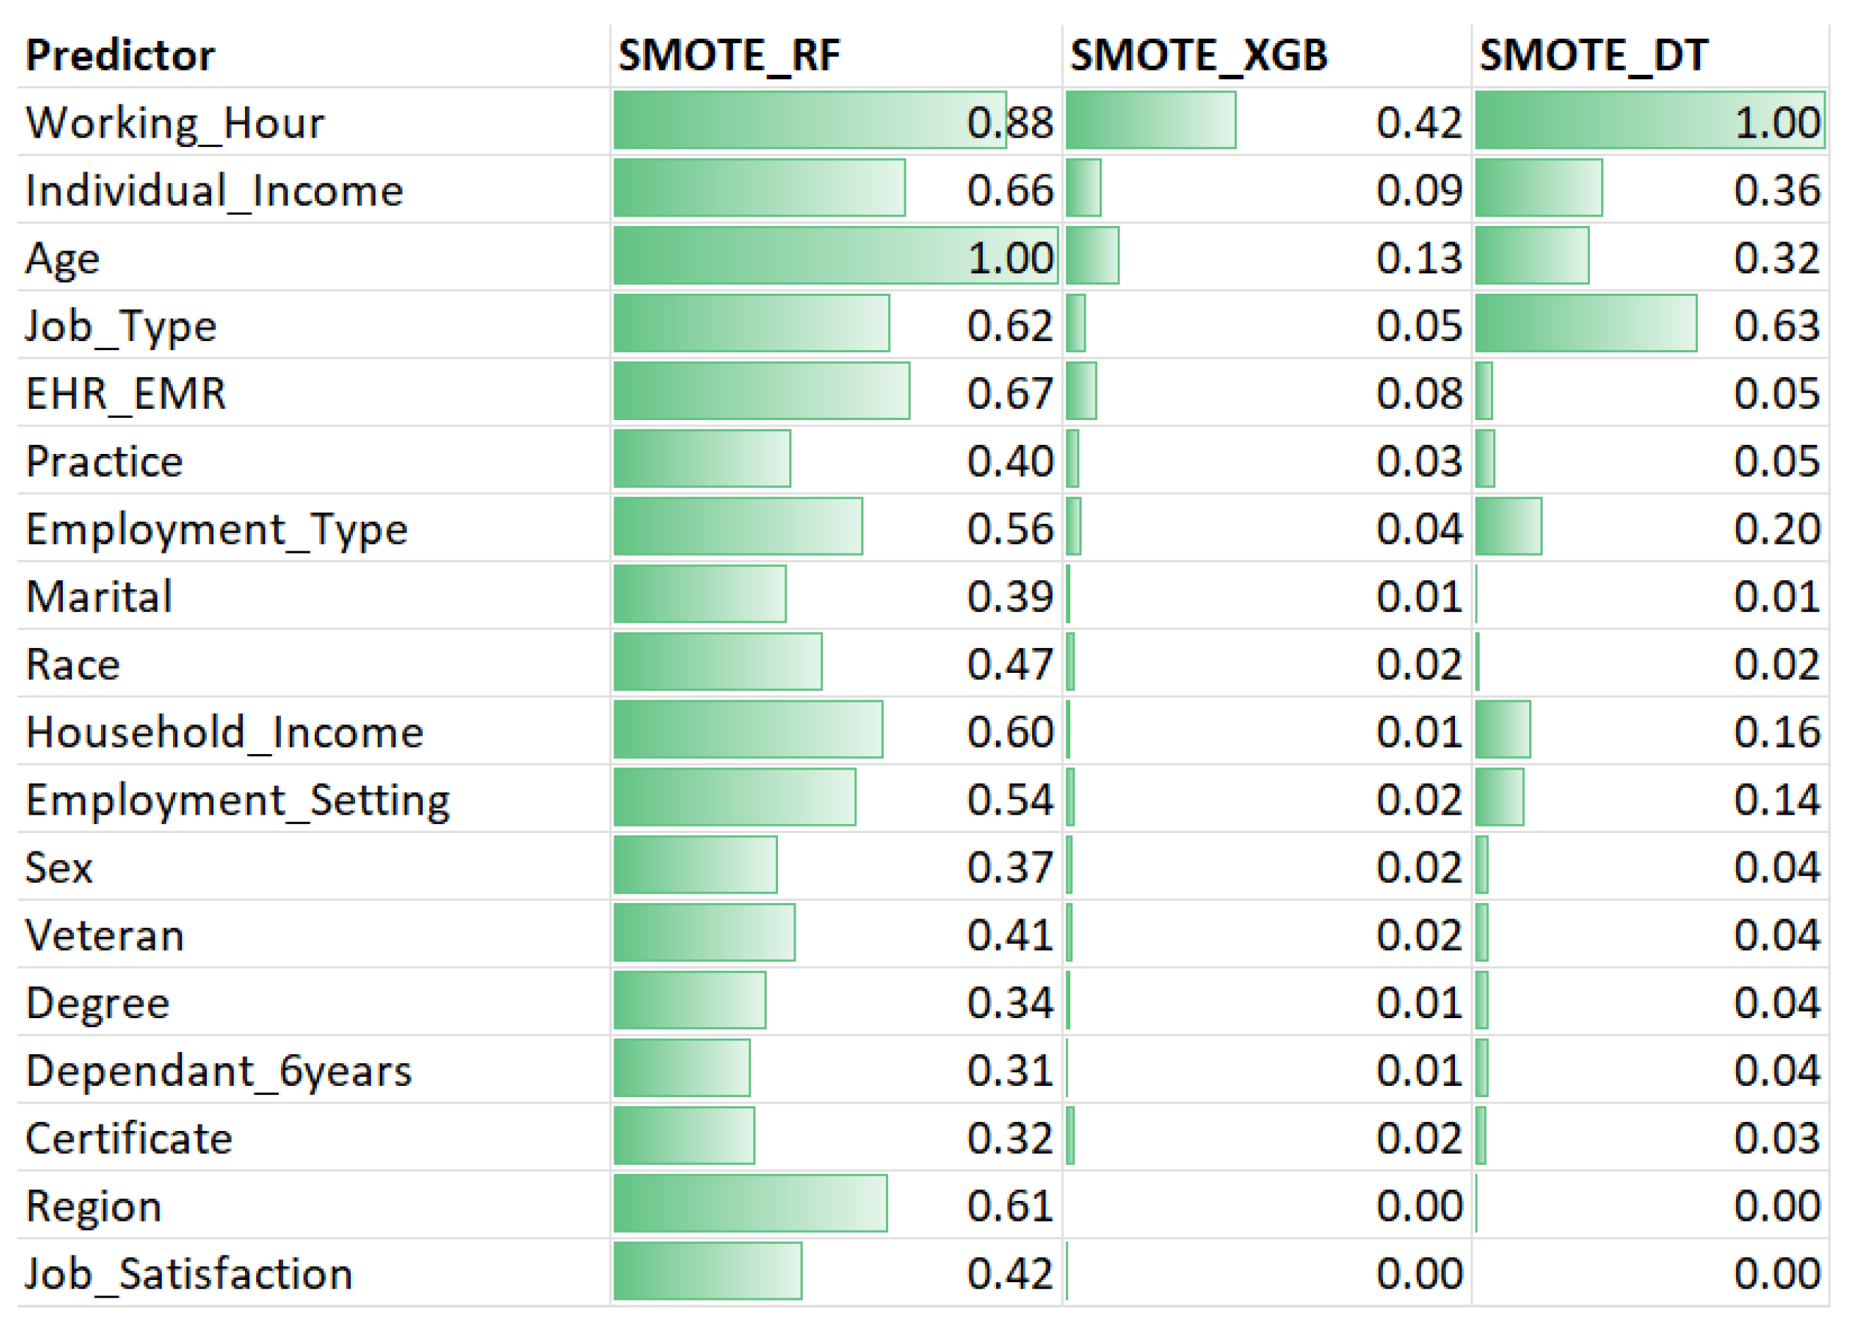Click the Employment_Type row label
This screenshot has height=1328, width=1861.
coord(217,529)
